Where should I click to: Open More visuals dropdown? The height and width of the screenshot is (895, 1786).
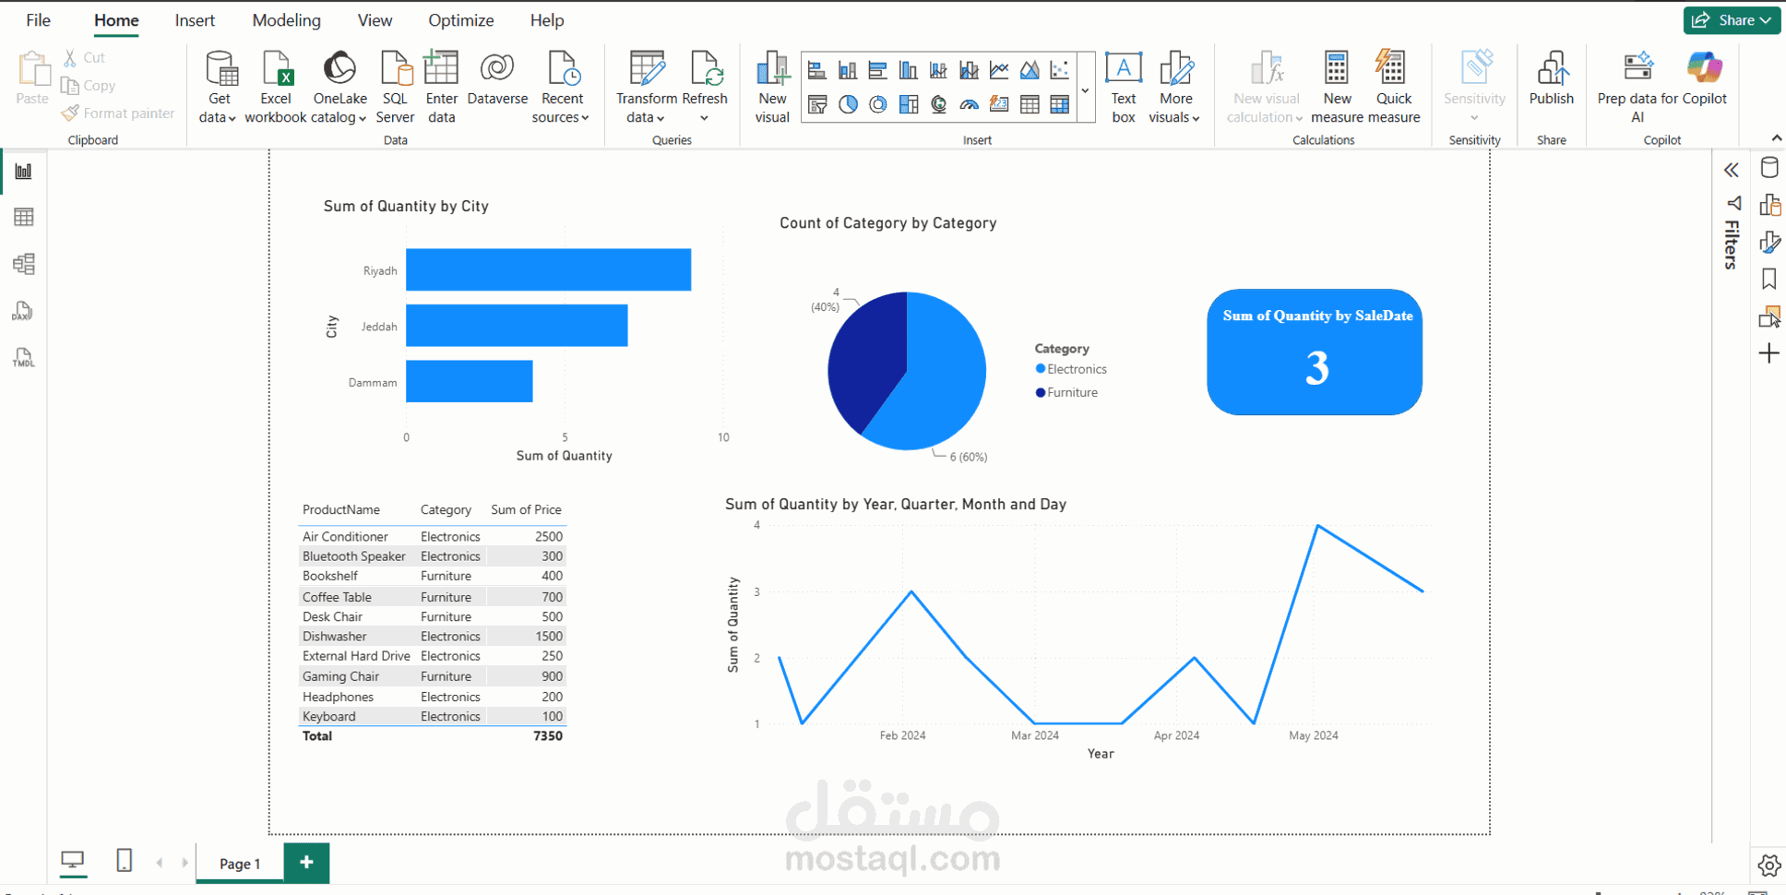point(1175,88)
